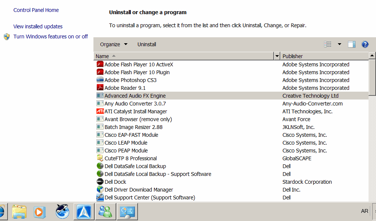The image size is (376, 221).
Task: Click the Adobe Photoshop CS3 icon
Action: coord(100,80)
